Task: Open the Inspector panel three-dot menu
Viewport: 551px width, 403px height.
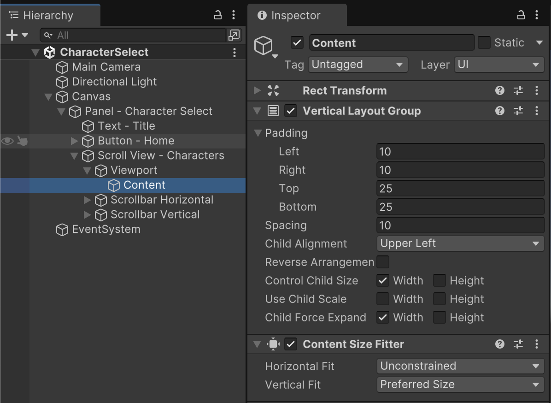Action: click(x=537, y=15)
